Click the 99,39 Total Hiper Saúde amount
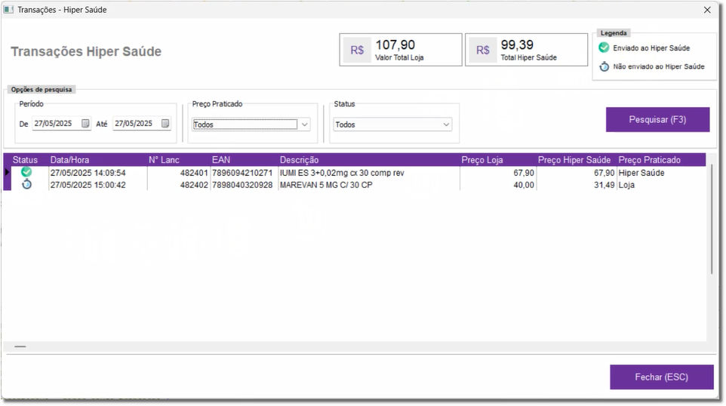This screenshot has height=406, width=726. coord(517,45)
